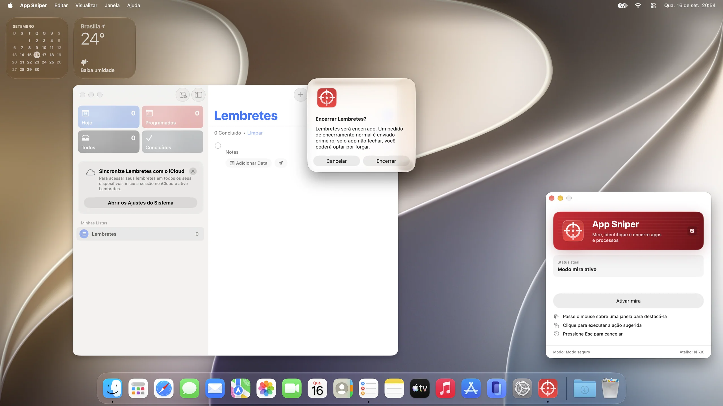Click the location arrow chip
723x406 pixels.
[x=281, y=163]
